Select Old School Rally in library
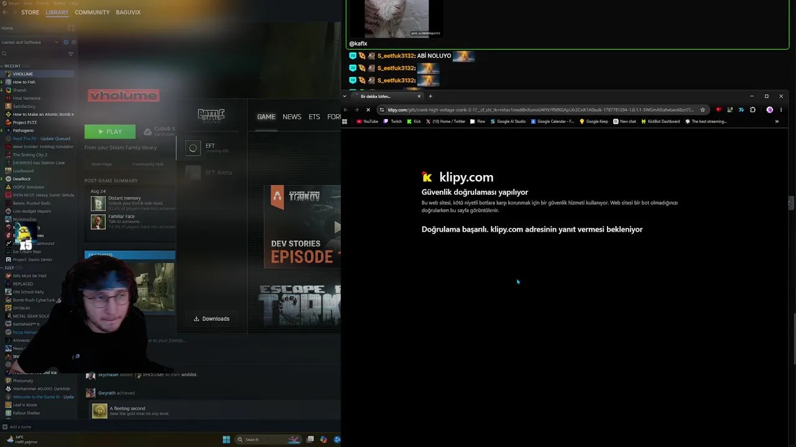 [x=29, y=292]
